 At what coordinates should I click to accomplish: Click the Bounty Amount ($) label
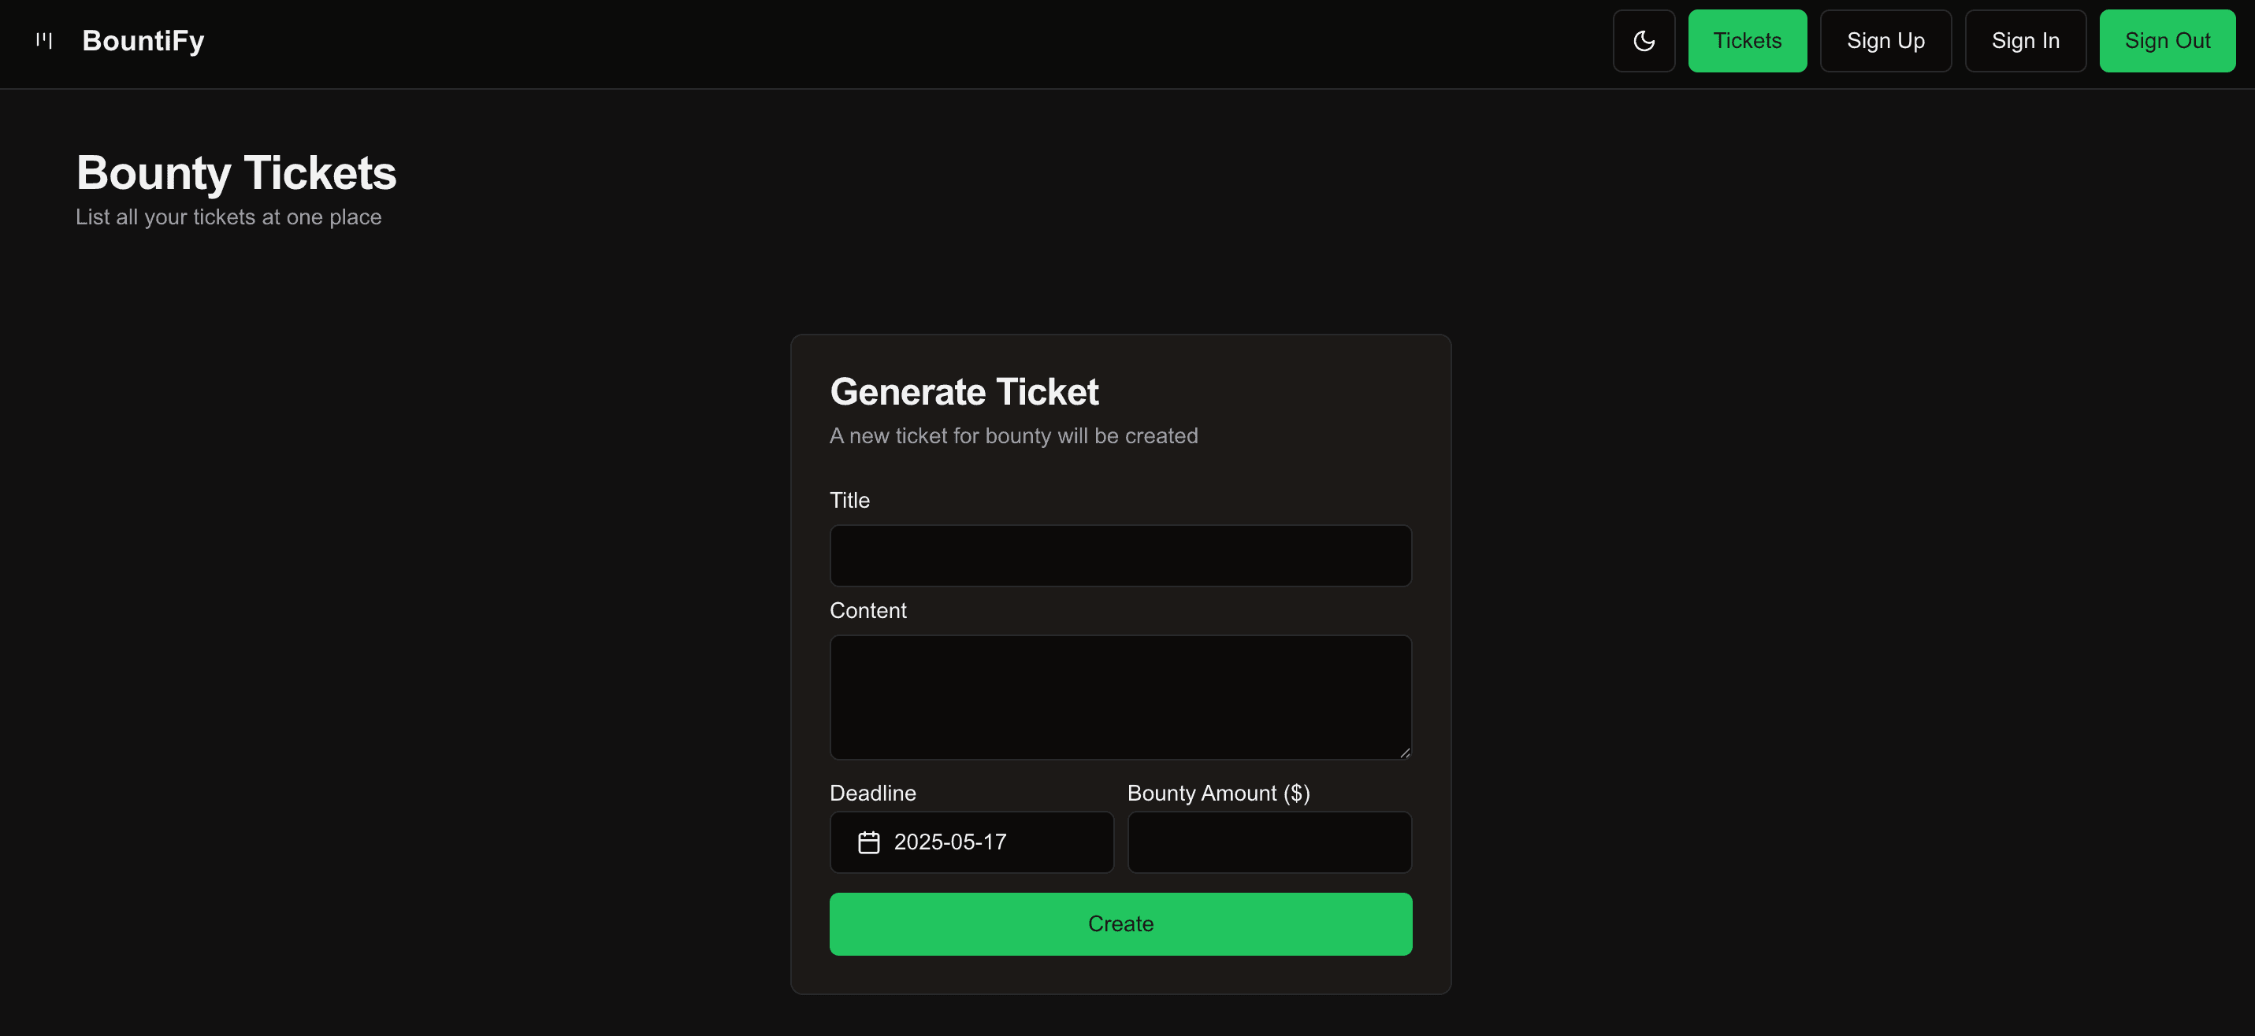point(1219,794)
